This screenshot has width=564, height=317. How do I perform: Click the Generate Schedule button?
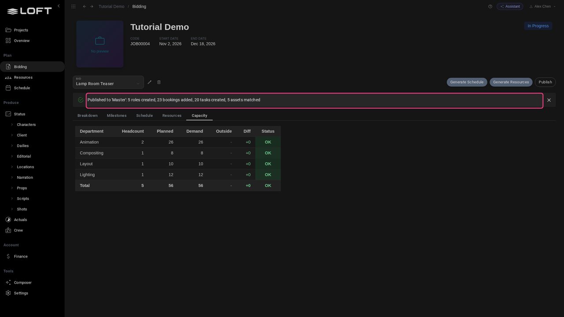click(x=467, y=82)
